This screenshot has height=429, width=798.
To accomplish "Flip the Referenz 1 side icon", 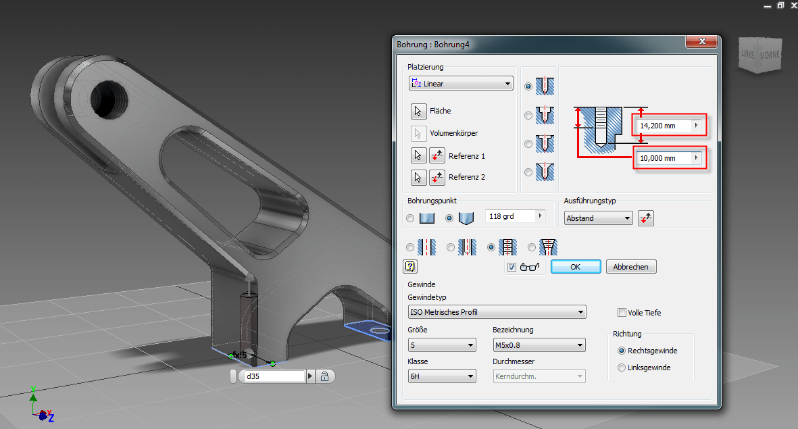I will pos(437,155).
